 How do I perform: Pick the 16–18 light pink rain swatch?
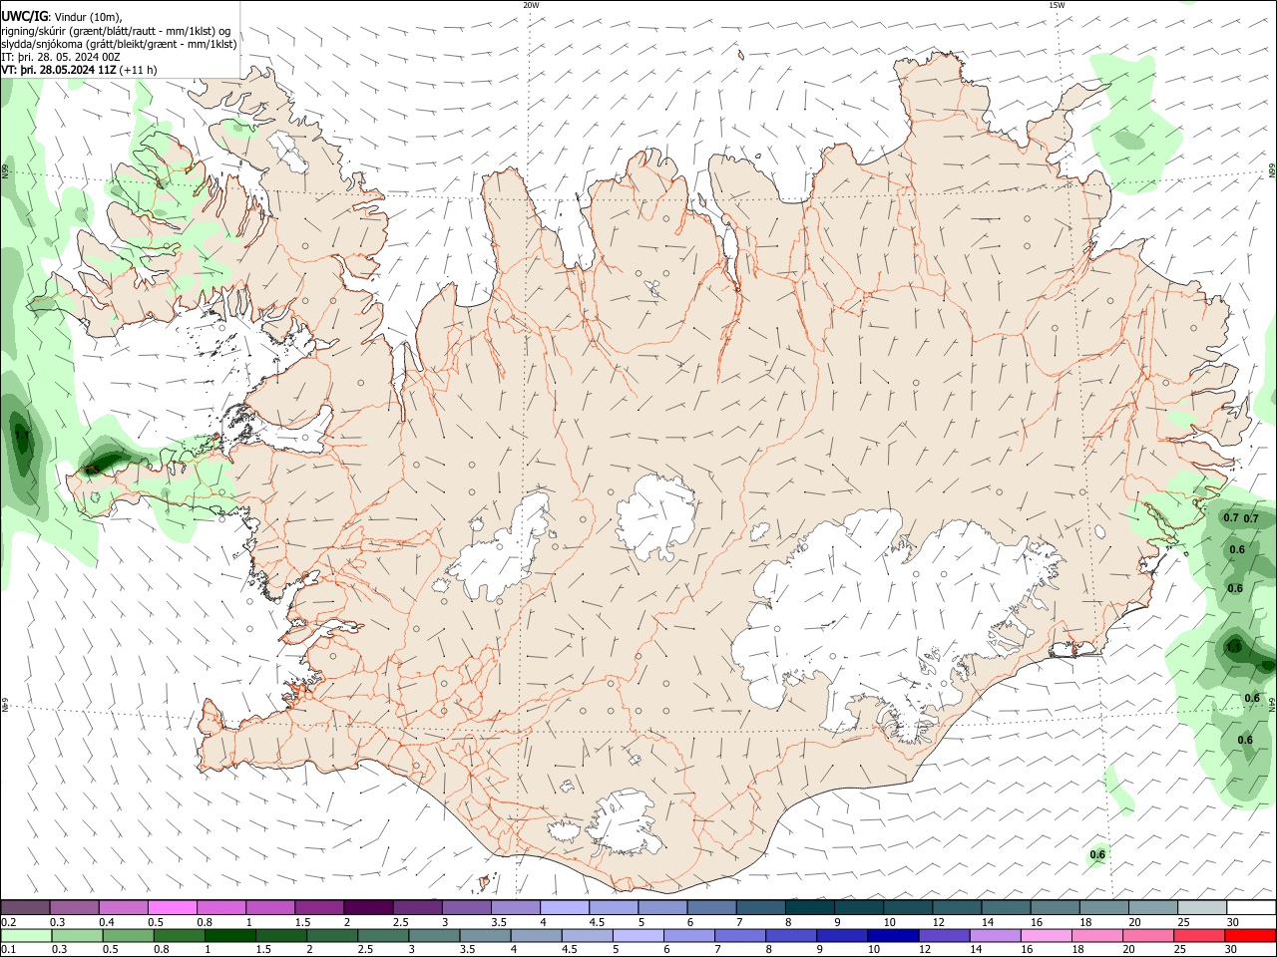pos(1046,935)
